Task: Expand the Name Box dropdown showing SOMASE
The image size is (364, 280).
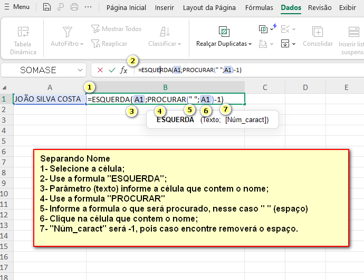Action: (80, 70)
